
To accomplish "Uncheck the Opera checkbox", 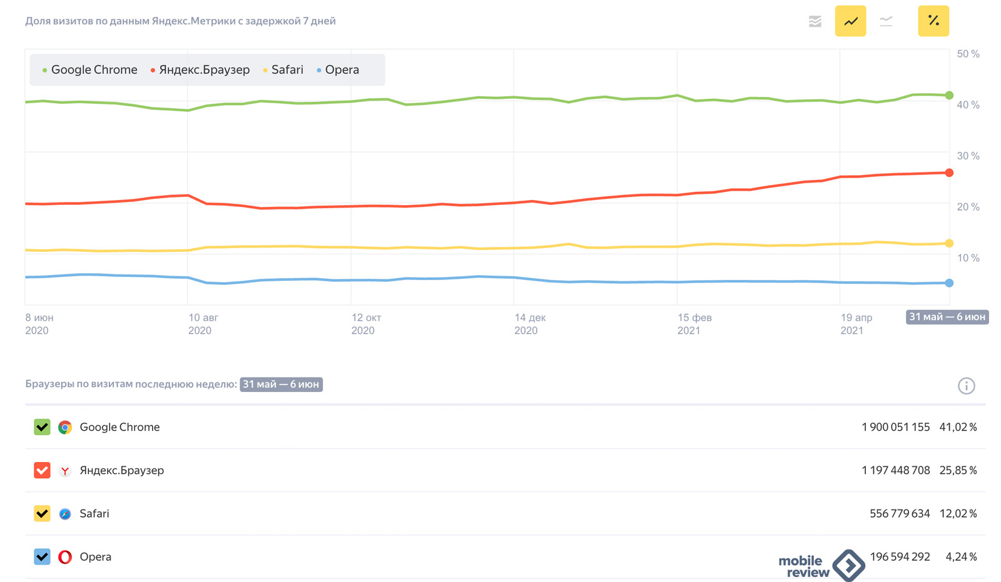I will coord(42,556).
